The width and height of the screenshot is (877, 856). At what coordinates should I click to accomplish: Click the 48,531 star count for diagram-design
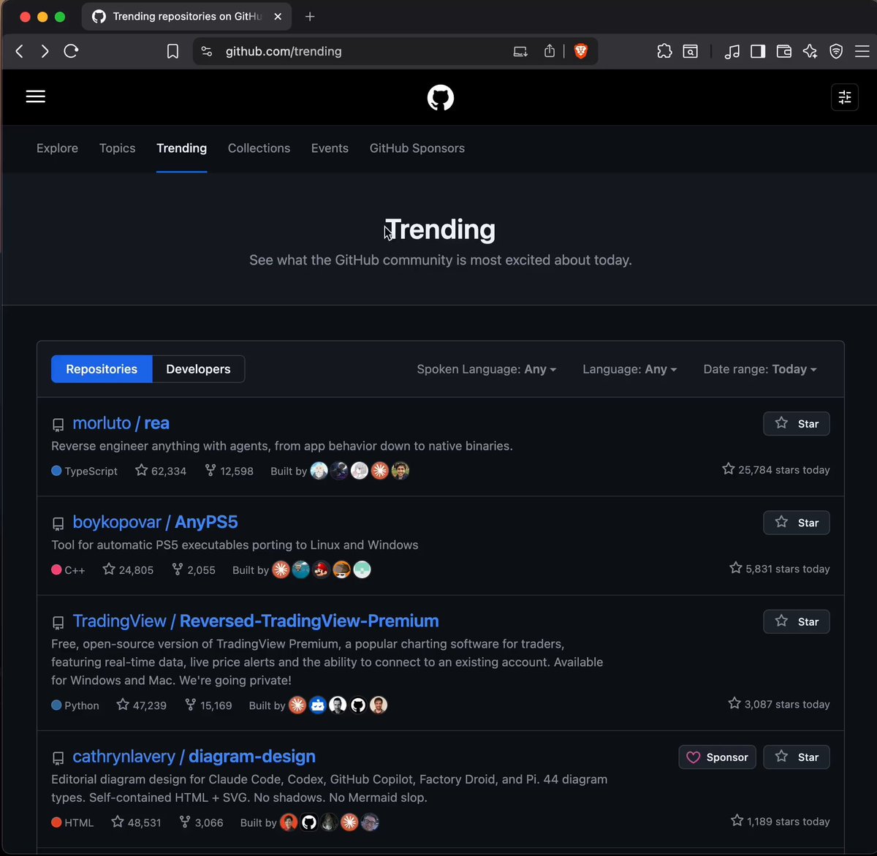click(x=136, y=822)
